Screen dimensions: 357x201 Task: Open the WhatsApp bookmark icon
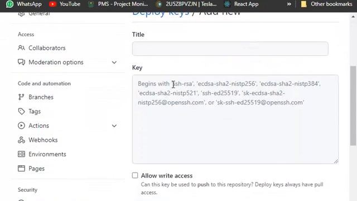[9, 4]
